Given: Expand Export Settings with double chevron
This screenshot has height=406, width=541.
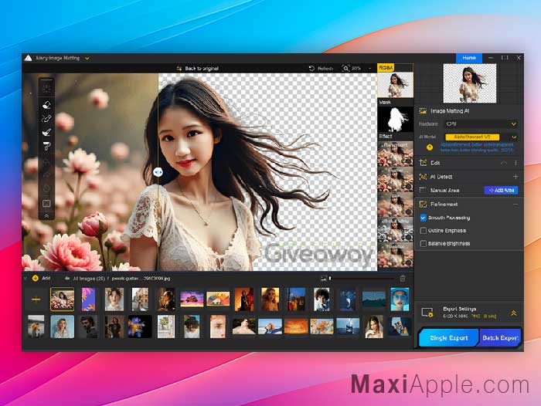Looking at the screenshot, I should pos(513,313).
